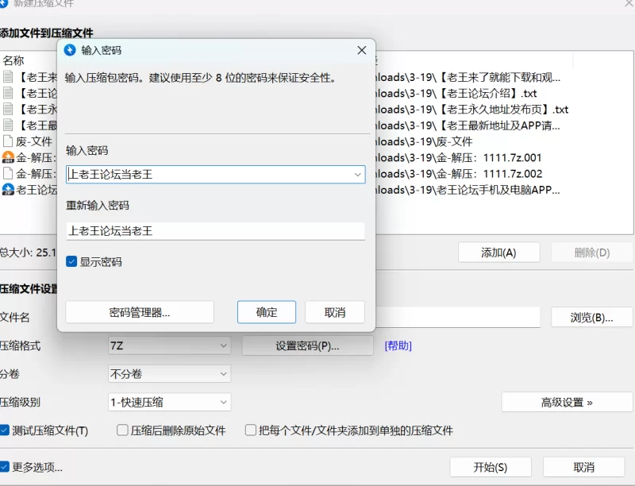Image resolution: width=635 pixels, height=486 pixels.
Task: Enable 压缩后删除原始文件 checkbox
Action: (x=122, y=430)
